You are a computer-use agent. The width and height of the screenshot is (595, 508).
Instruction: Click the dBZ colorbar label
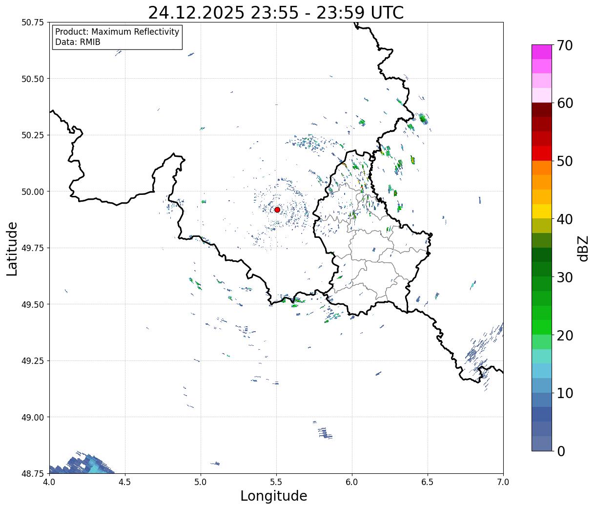(x=583, y=248)
